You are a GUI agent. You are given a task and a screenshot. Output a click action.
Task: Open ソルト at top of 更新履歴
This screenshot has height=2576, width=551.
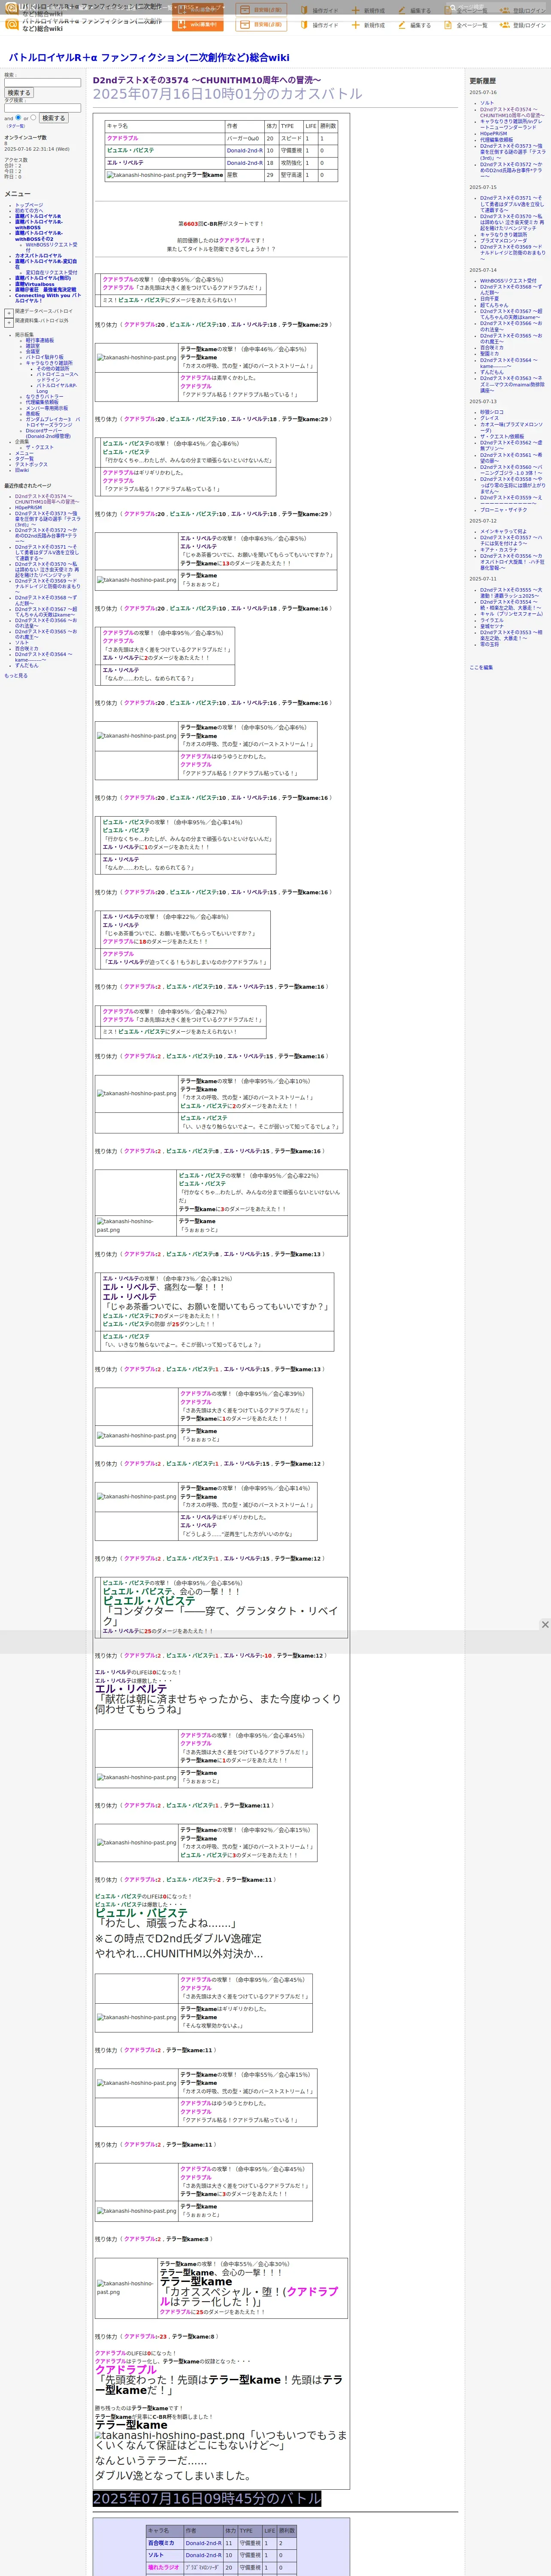tap(487, 103)
